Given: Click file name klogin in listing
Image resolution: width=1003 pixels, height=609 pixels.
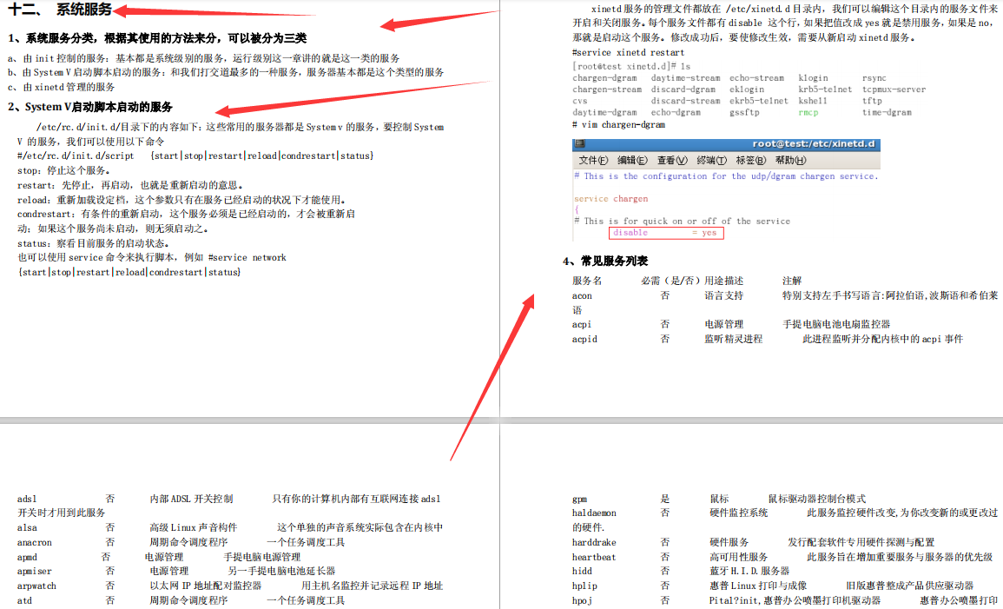Looking at the screenshot, I should 813,78.
